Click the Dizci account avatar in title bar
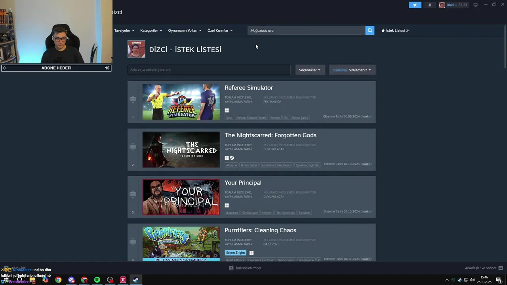The width and height of the screenshot is (507, 285). 442,5
